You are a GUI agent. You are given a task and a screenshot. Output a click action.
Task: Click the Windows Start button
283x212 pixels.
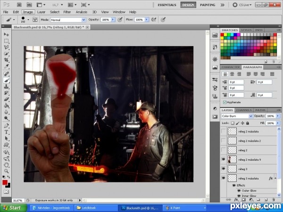[14, 208]
